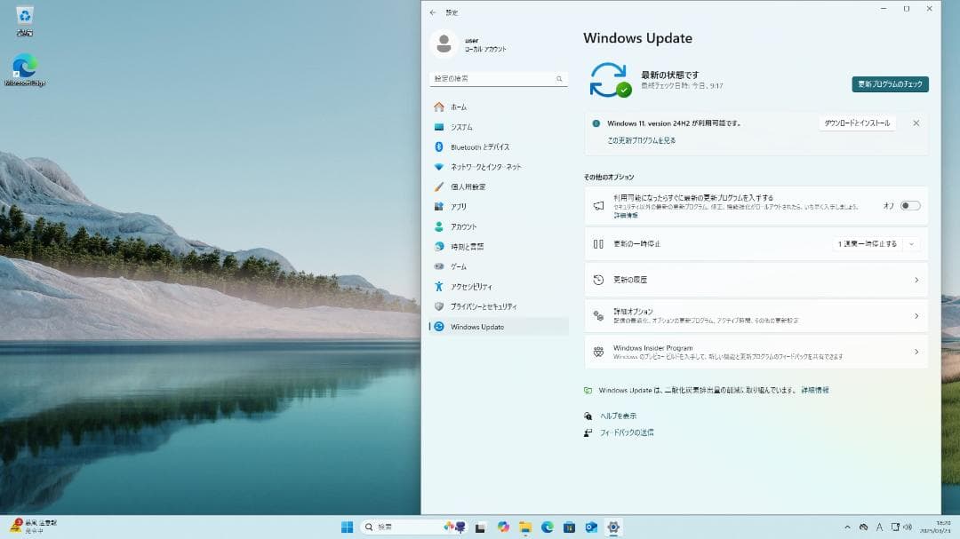Open システム settings from the sidebar icon
Viewport: 960px width, 539px height.
(439, 126)
